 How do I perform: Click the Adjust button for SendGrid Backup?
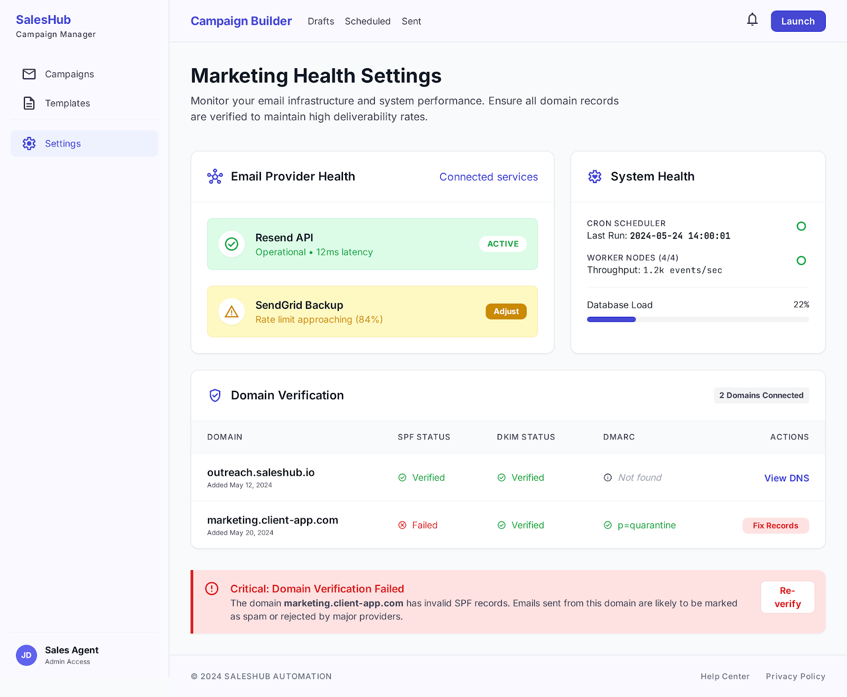click(x=506, y=311)
